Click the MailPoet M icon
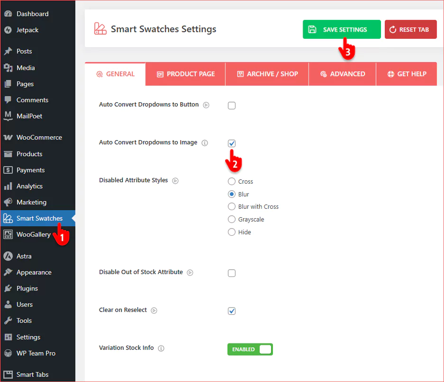The width and height of the screenshot is (444, 382). [x=8, y=116]
